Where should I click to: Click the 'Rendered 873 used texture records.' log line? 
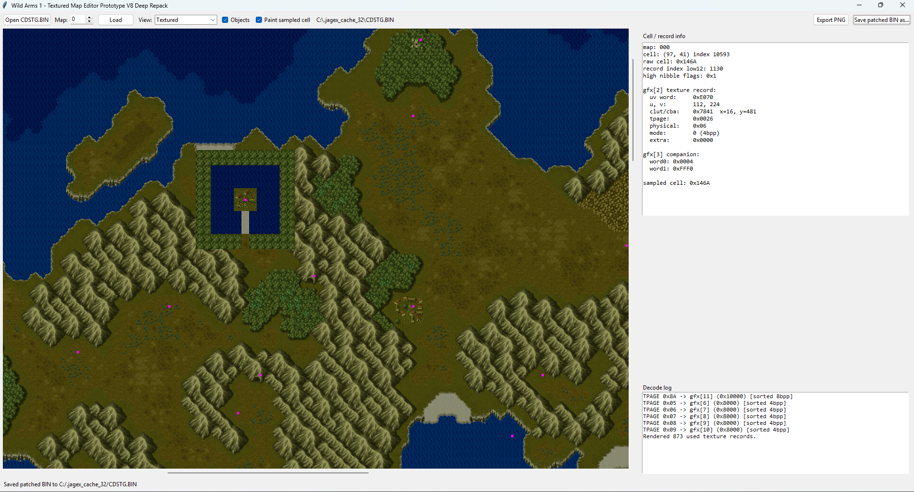click(x=699, y=436)
